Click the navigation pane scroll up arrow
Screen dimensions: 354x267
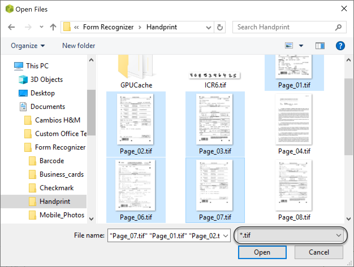(91, 60)
